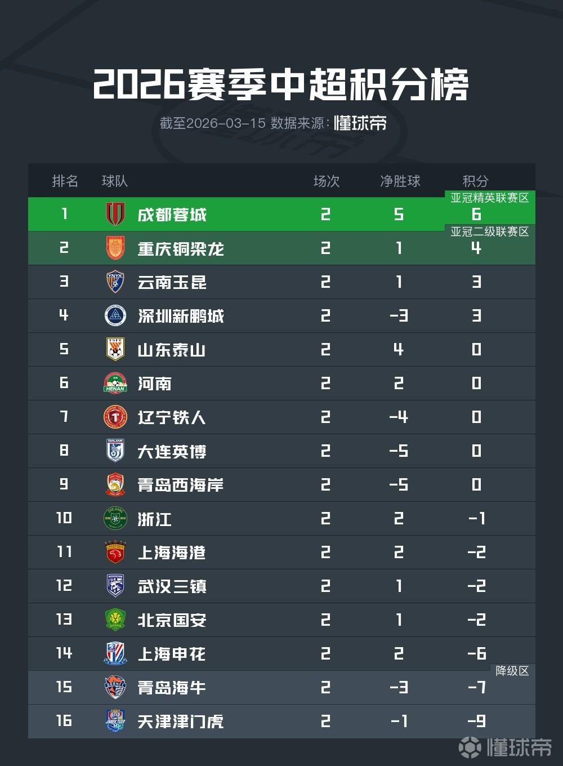The width and height of the screenshot is (563, 766).
Task: Open the 懂球帝 data source link under the title
Action: coord(360,123)
